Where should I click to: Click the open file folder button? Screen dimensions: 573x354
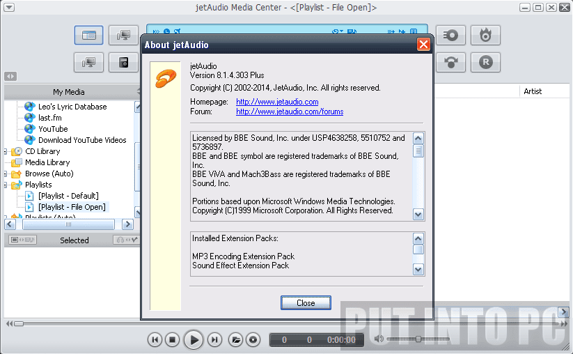236,340
